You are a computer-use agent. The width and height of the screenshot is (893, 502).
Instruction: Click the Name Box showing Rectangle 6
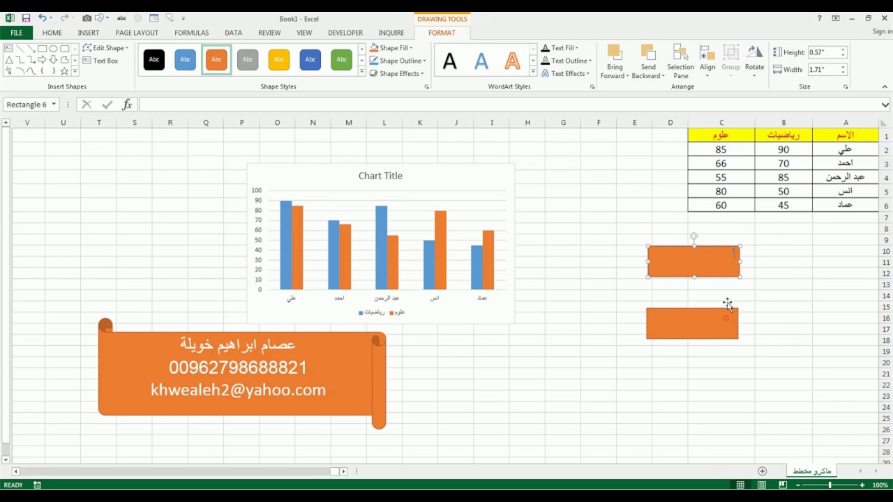27,105
